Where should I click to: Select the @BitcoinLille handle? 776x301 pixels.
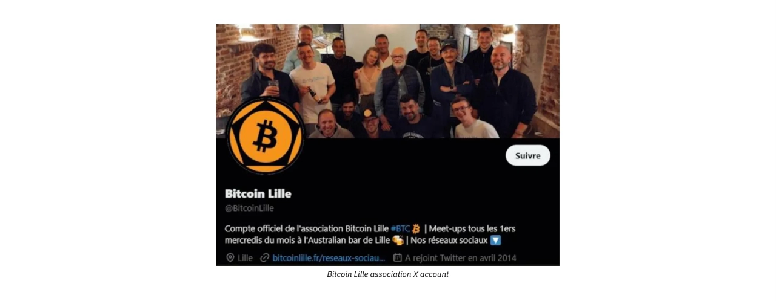pos(249,208)
